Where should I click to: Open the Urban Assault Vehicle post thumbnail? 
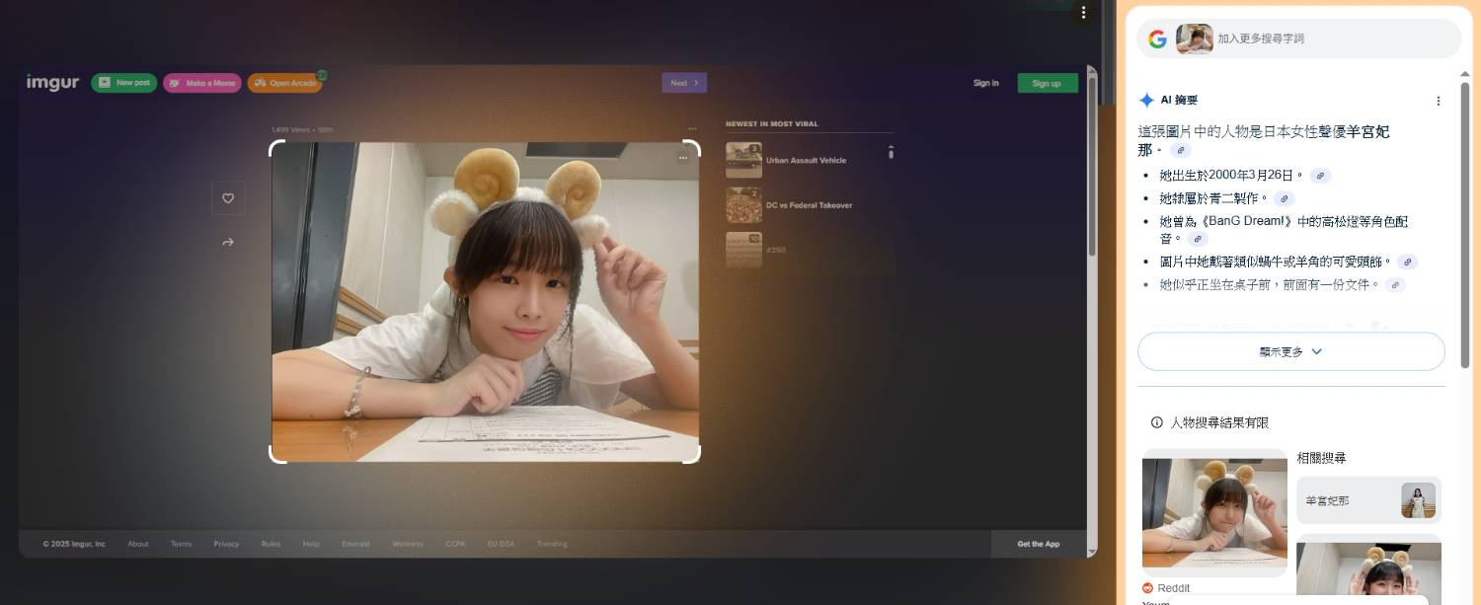pos(743,160)
